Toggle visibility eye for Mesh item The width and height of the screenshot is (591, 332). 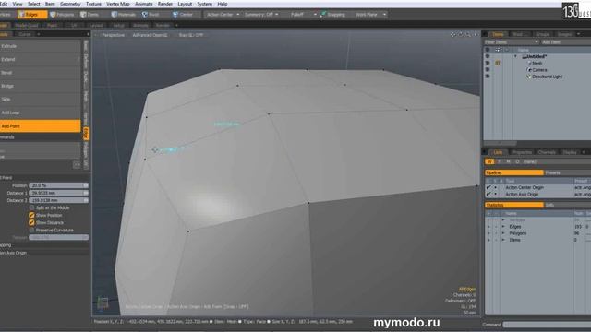[x=488, y=64]
